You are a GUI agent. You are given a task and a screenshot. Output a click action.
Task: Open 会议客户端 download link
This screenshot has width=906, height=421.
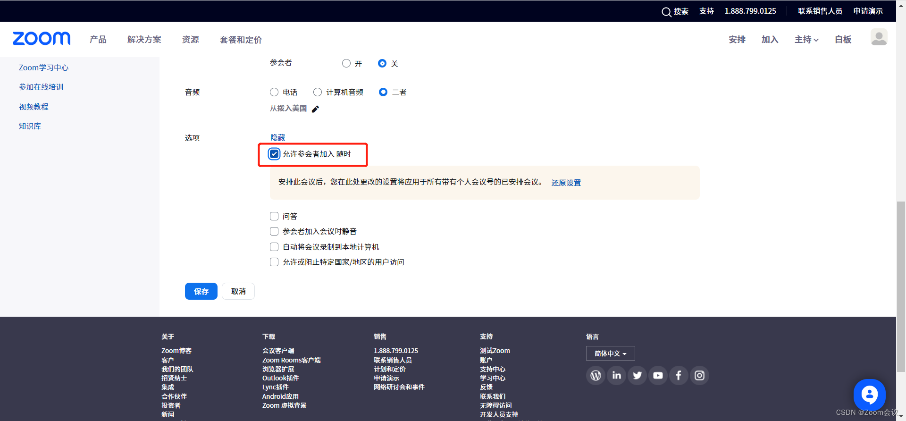[278, 351]
